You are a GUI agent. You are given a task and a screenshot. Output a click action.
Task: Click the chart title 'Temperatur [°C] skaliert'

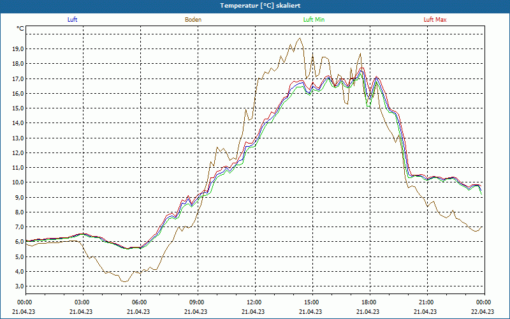click(255, 5)
